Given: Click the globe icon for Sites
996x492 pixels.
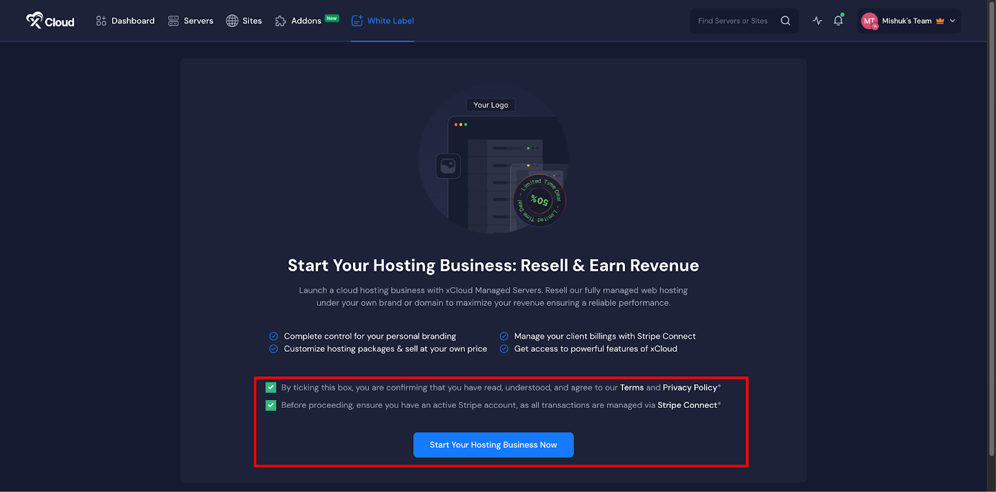Looking at the screenshot, I should coord(232,21).
